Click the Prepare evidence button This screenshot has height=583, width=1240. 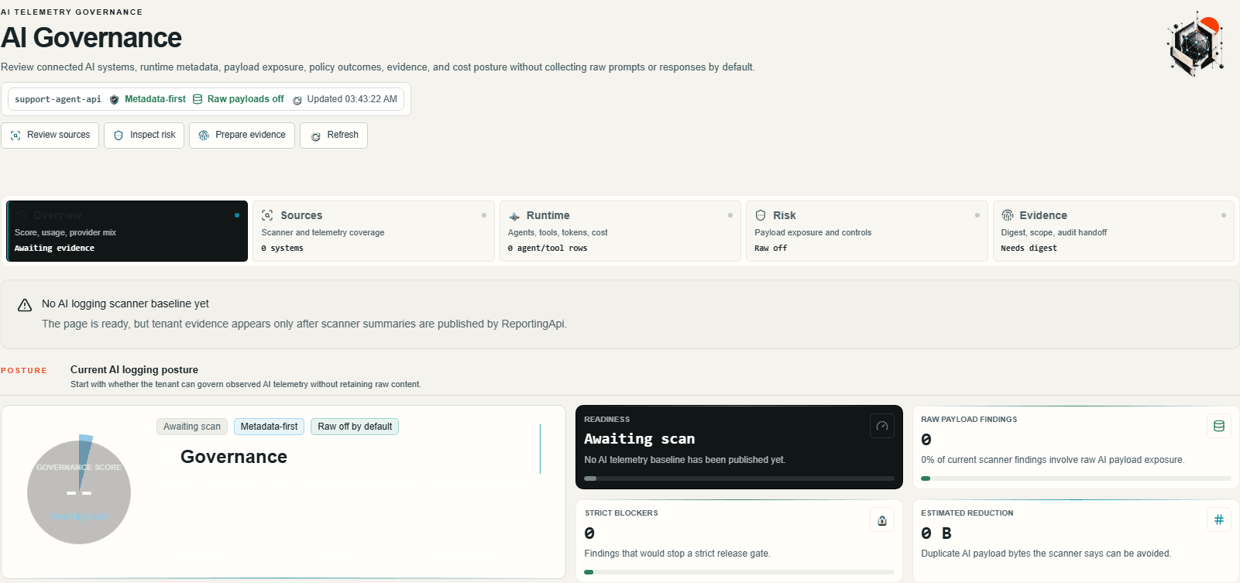[x=242, y=135]
